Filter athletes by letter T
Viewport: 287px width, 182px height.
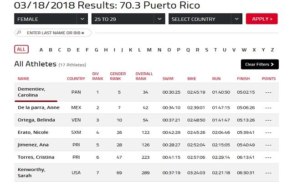pyautogui.click(x=215, y=50)
